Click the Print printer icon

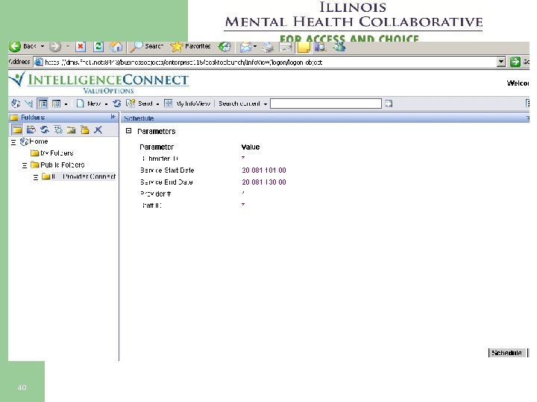pos(268,47)
